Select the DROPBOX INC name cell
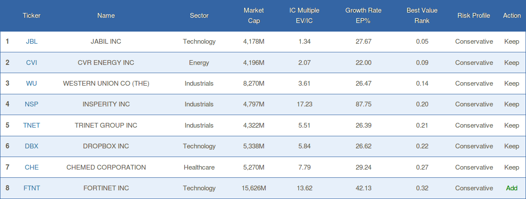Image resolution: width=526 pixels, height=199 pixels. tap(106, 146)
